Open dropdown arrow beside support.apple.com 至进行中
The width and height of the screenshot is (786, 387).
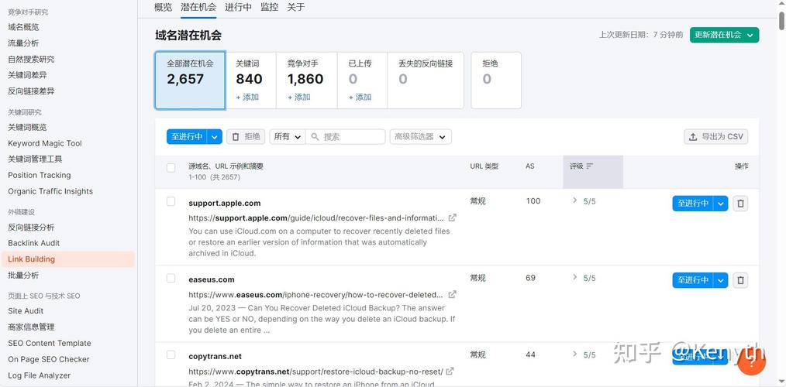click(x=721, y=204)
